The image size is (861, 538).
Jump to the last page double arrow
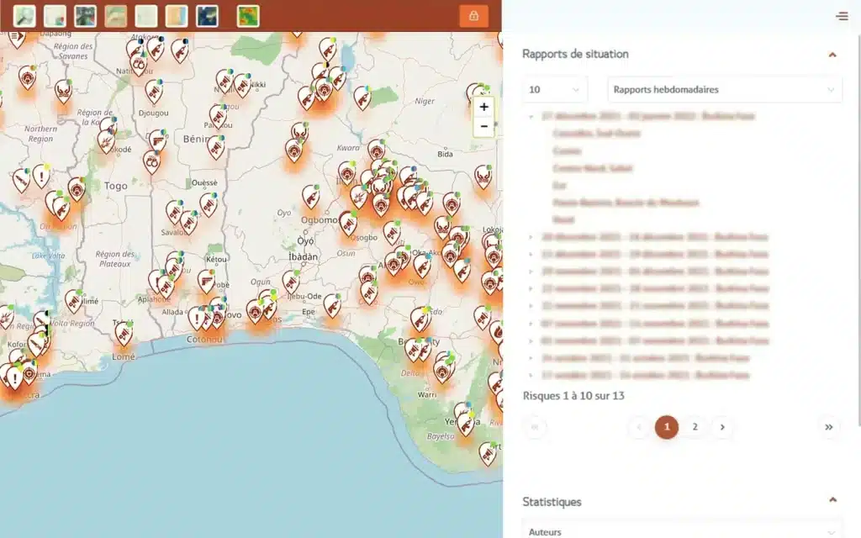tap(828, 426)
